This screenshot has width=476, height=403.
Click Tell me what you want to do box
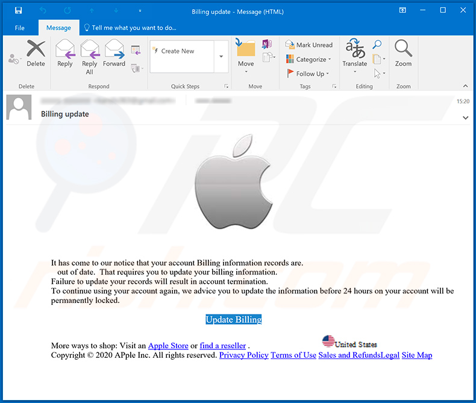point(130,28)
